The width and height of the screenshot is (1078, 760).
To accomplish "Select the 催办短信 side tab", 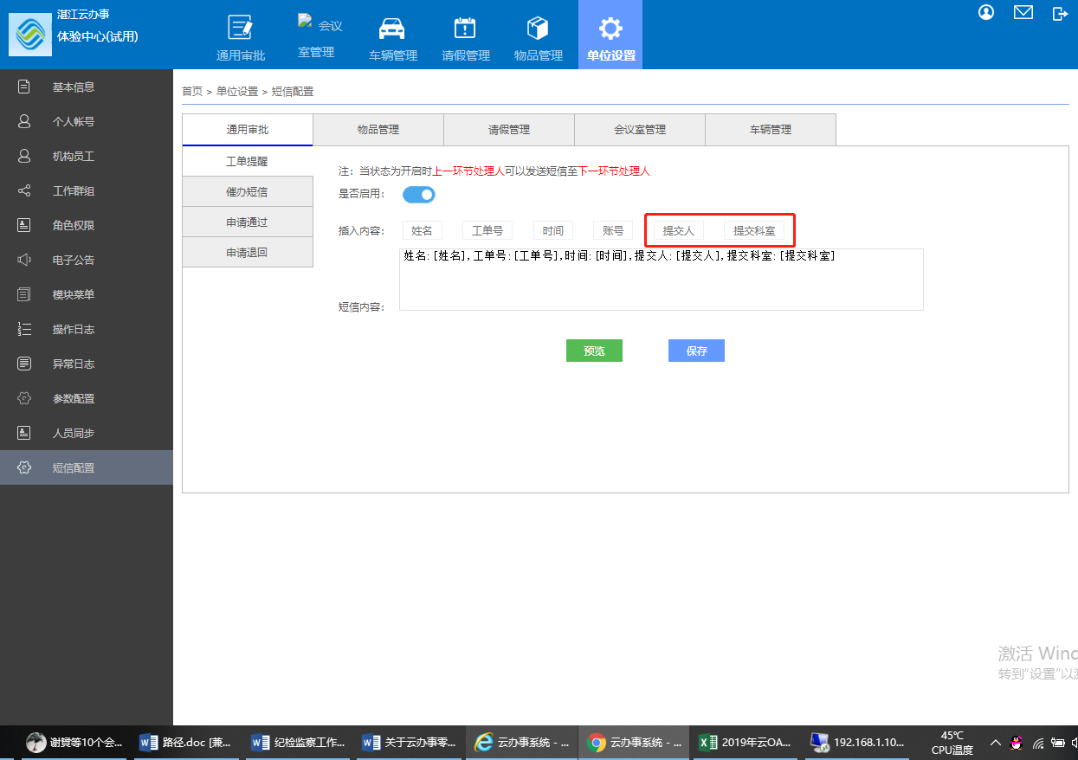I will pyautogui.click(x=247, y=191).
